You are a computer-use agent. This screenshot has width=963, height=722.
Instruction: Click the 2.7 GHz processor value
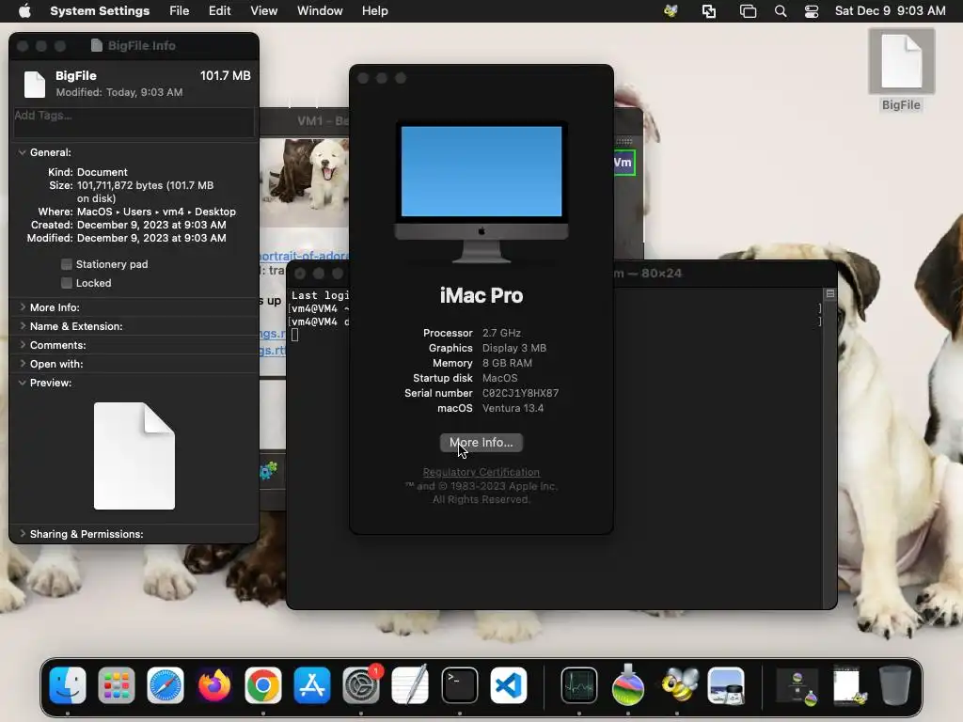(x=501, y=333)
